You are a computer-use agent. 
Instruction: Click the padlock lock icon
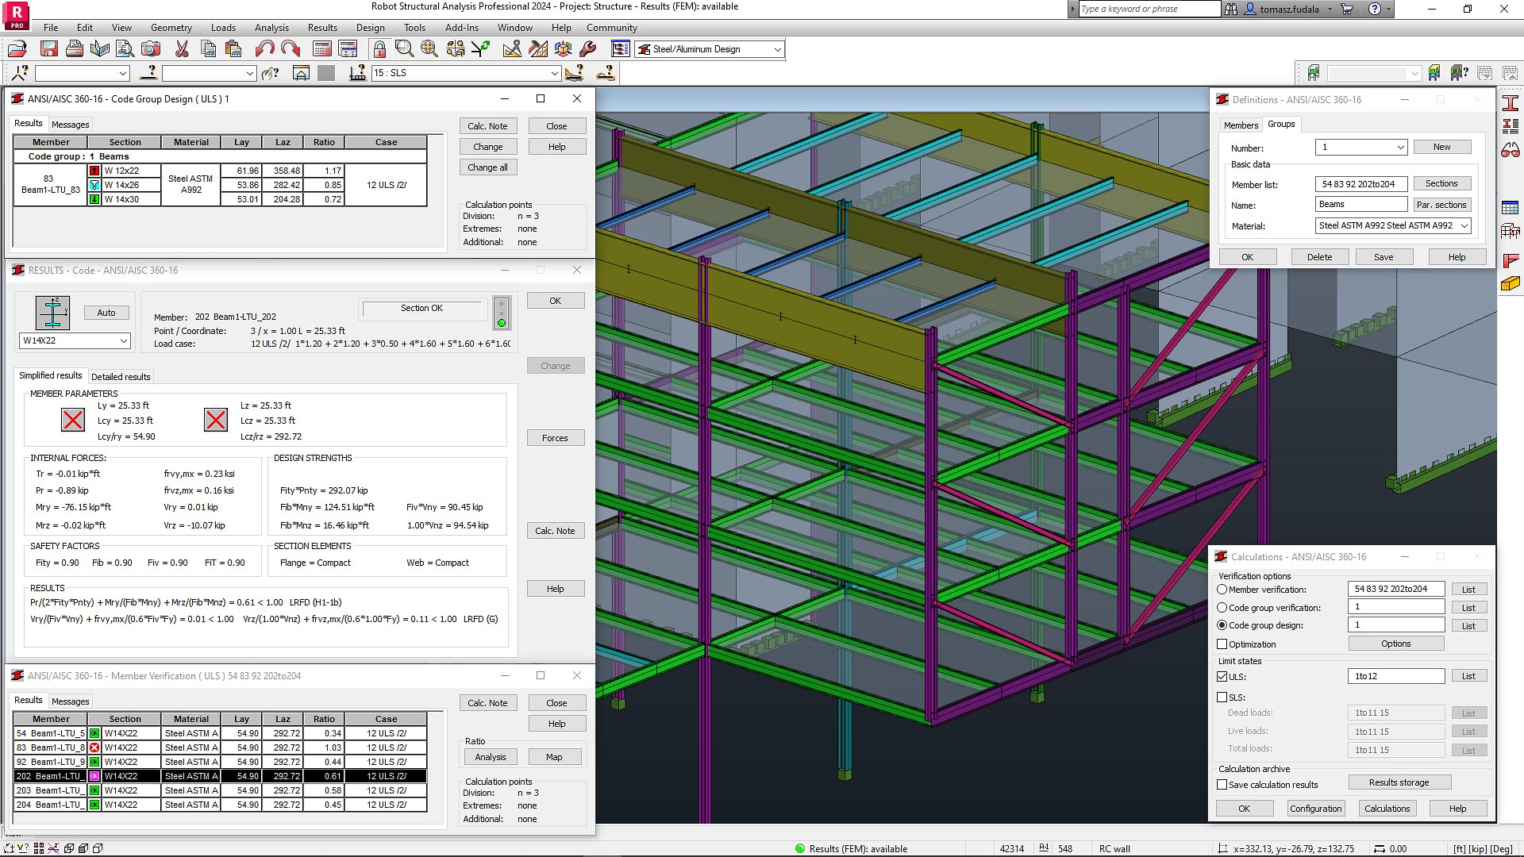[x=379, y=49]
